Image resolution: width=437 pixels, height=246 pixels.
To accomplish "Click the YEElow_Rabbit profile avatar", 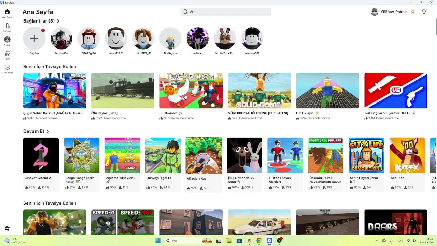I will pyautogui.click(x=375, y=12).
